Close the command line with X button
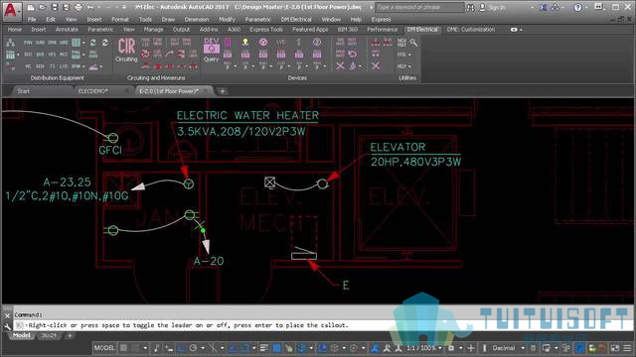Screen dimensions: 636x357 (7, 315)
